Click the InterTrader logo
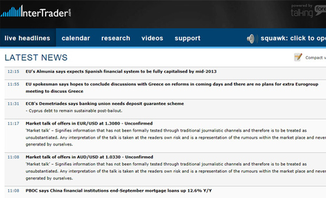Viewport: 326px width, 198px height. (36, 11)
